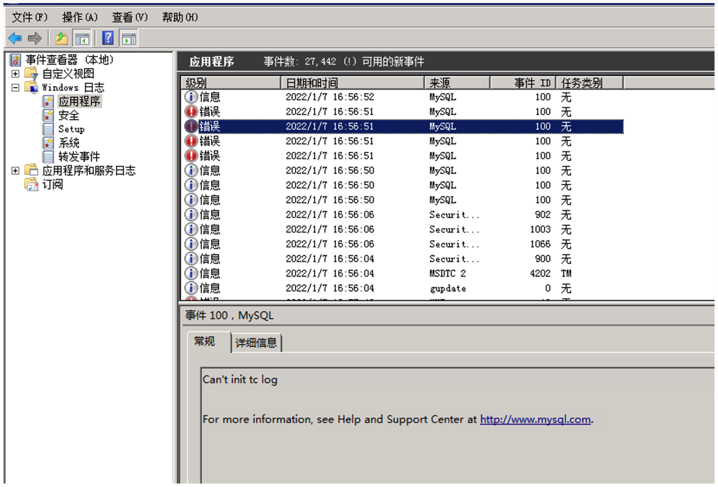
Task: Click the Forward arrow toolbar icon
Action: pos(35,38)
